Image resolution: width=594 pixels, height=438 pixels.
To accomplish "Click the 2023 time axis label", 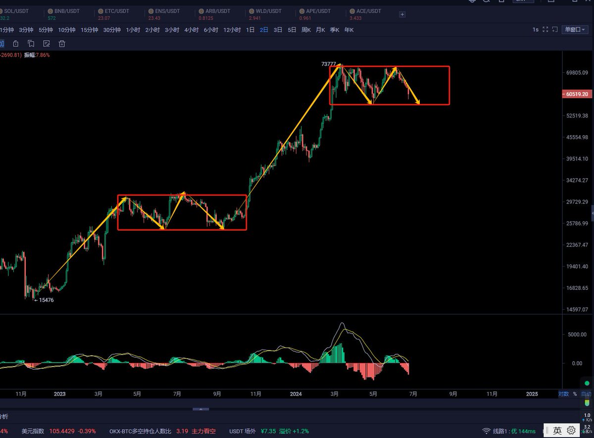I will 59,394.
